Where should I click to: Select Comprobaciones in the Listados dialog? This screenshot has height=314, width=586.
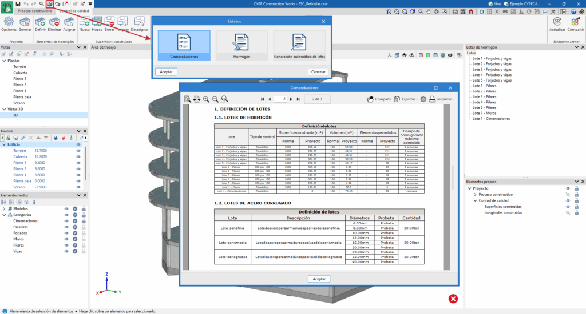point(184,46)
